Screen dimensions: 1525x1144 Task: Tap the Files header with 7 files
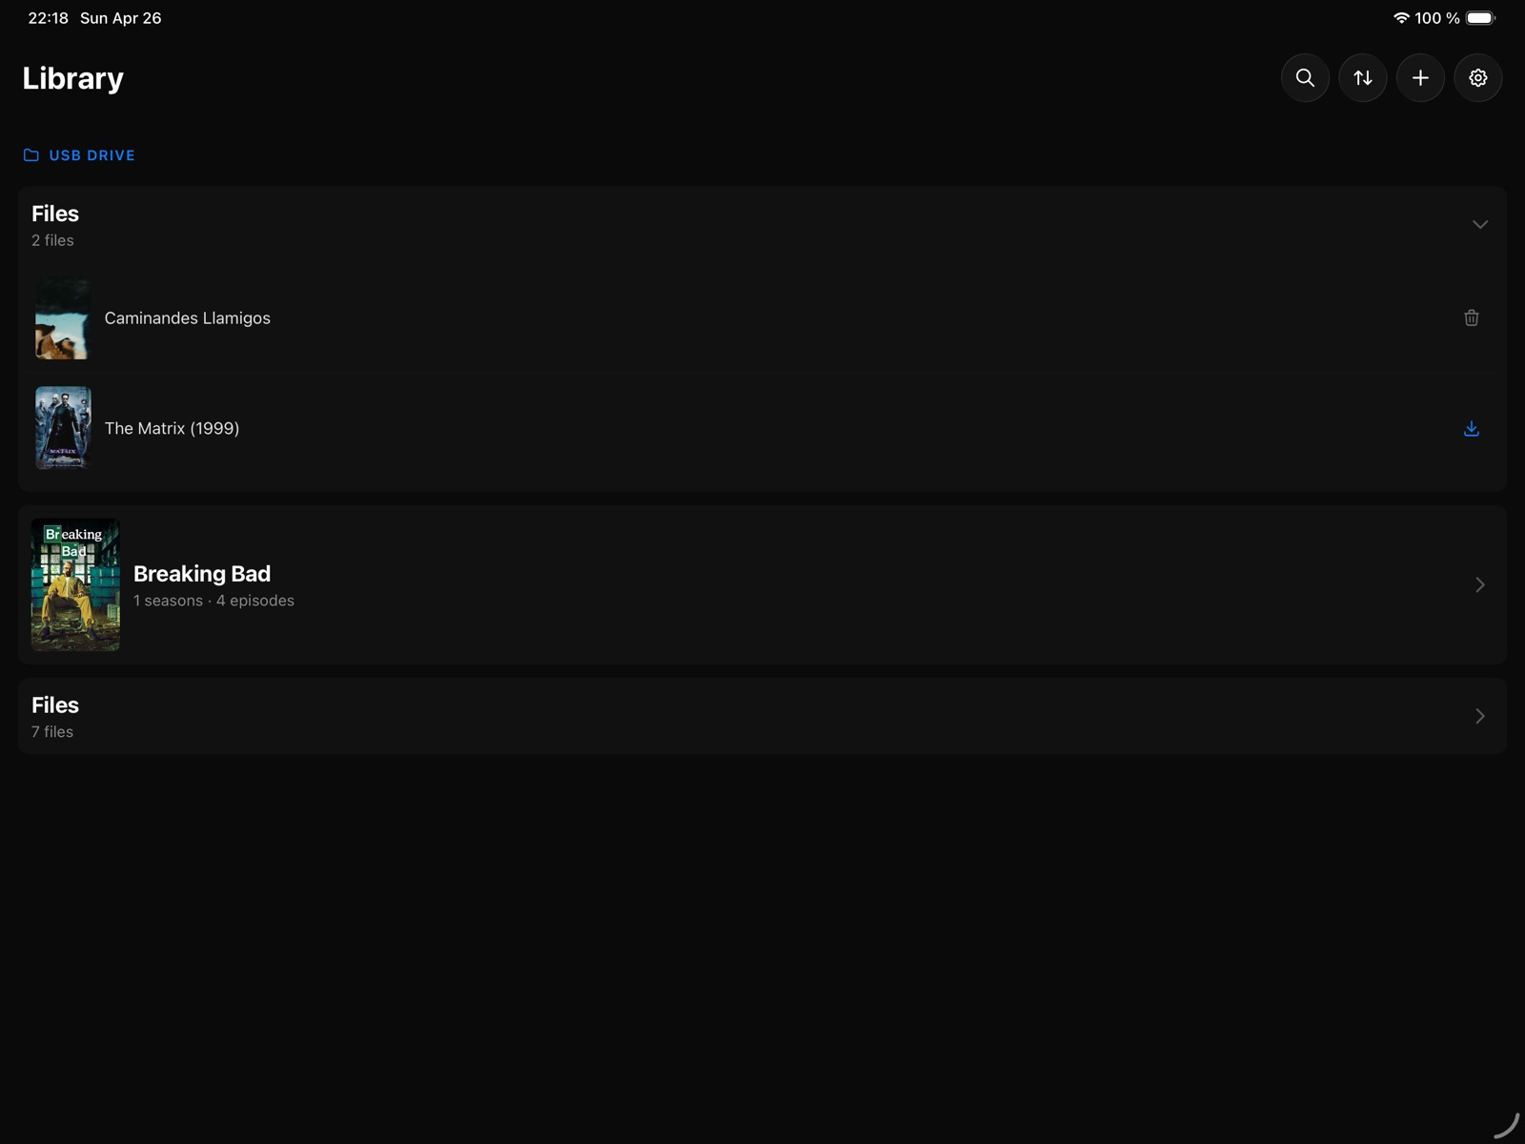[x=55, y=706]
